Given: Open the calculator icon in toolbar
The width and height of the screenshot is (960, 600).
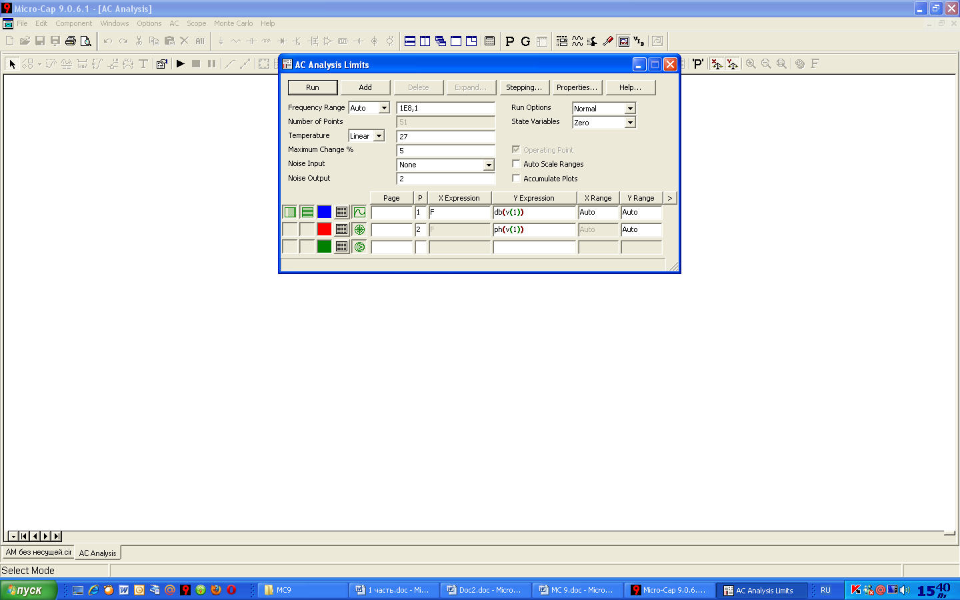Looking at the screenshot, I should tap(489, 41).
